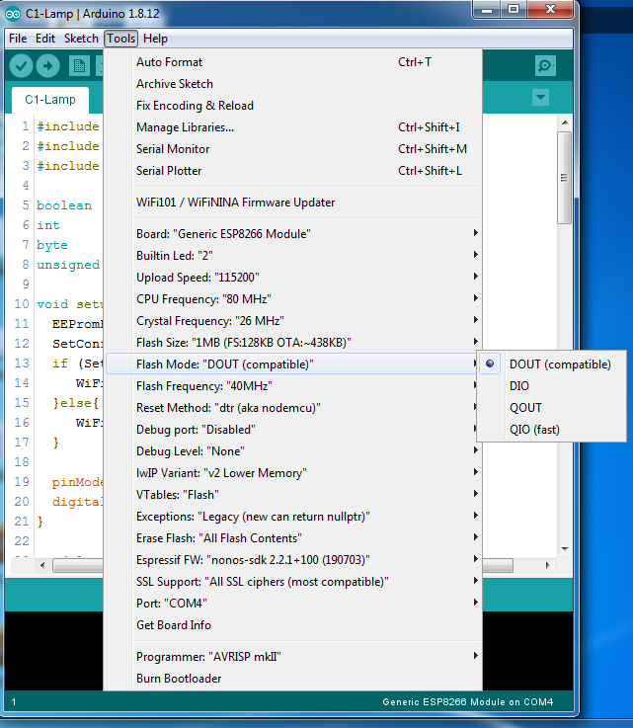
Task: Open Serial Plotter menu entry
Action: click(x=293, y=171)
